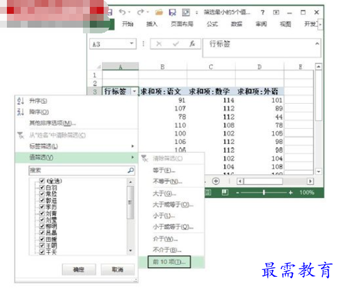Open the customize quick access toolbar dropdown
This screenshot has width=338, height=290.
(x=197, y=13)
